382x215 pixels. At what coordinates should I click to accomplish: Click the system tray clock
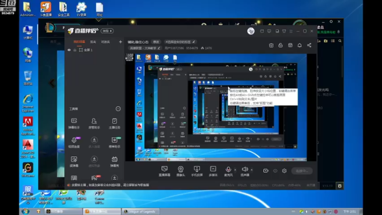tap(350, 212)
